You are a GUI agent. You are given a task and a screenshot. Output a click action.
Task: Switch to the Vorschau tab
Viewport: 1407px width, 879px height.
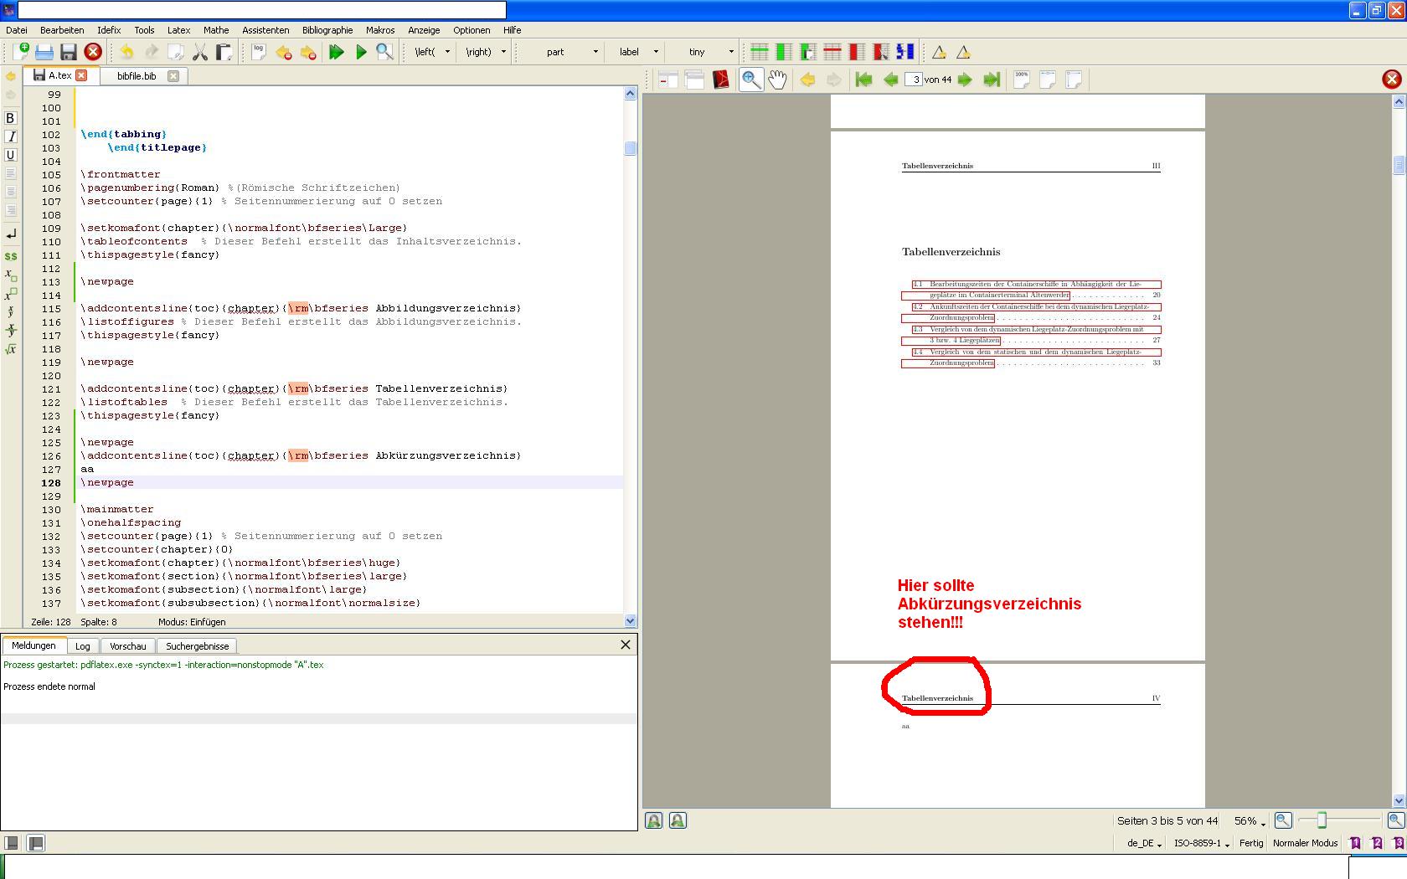(128, 646)
